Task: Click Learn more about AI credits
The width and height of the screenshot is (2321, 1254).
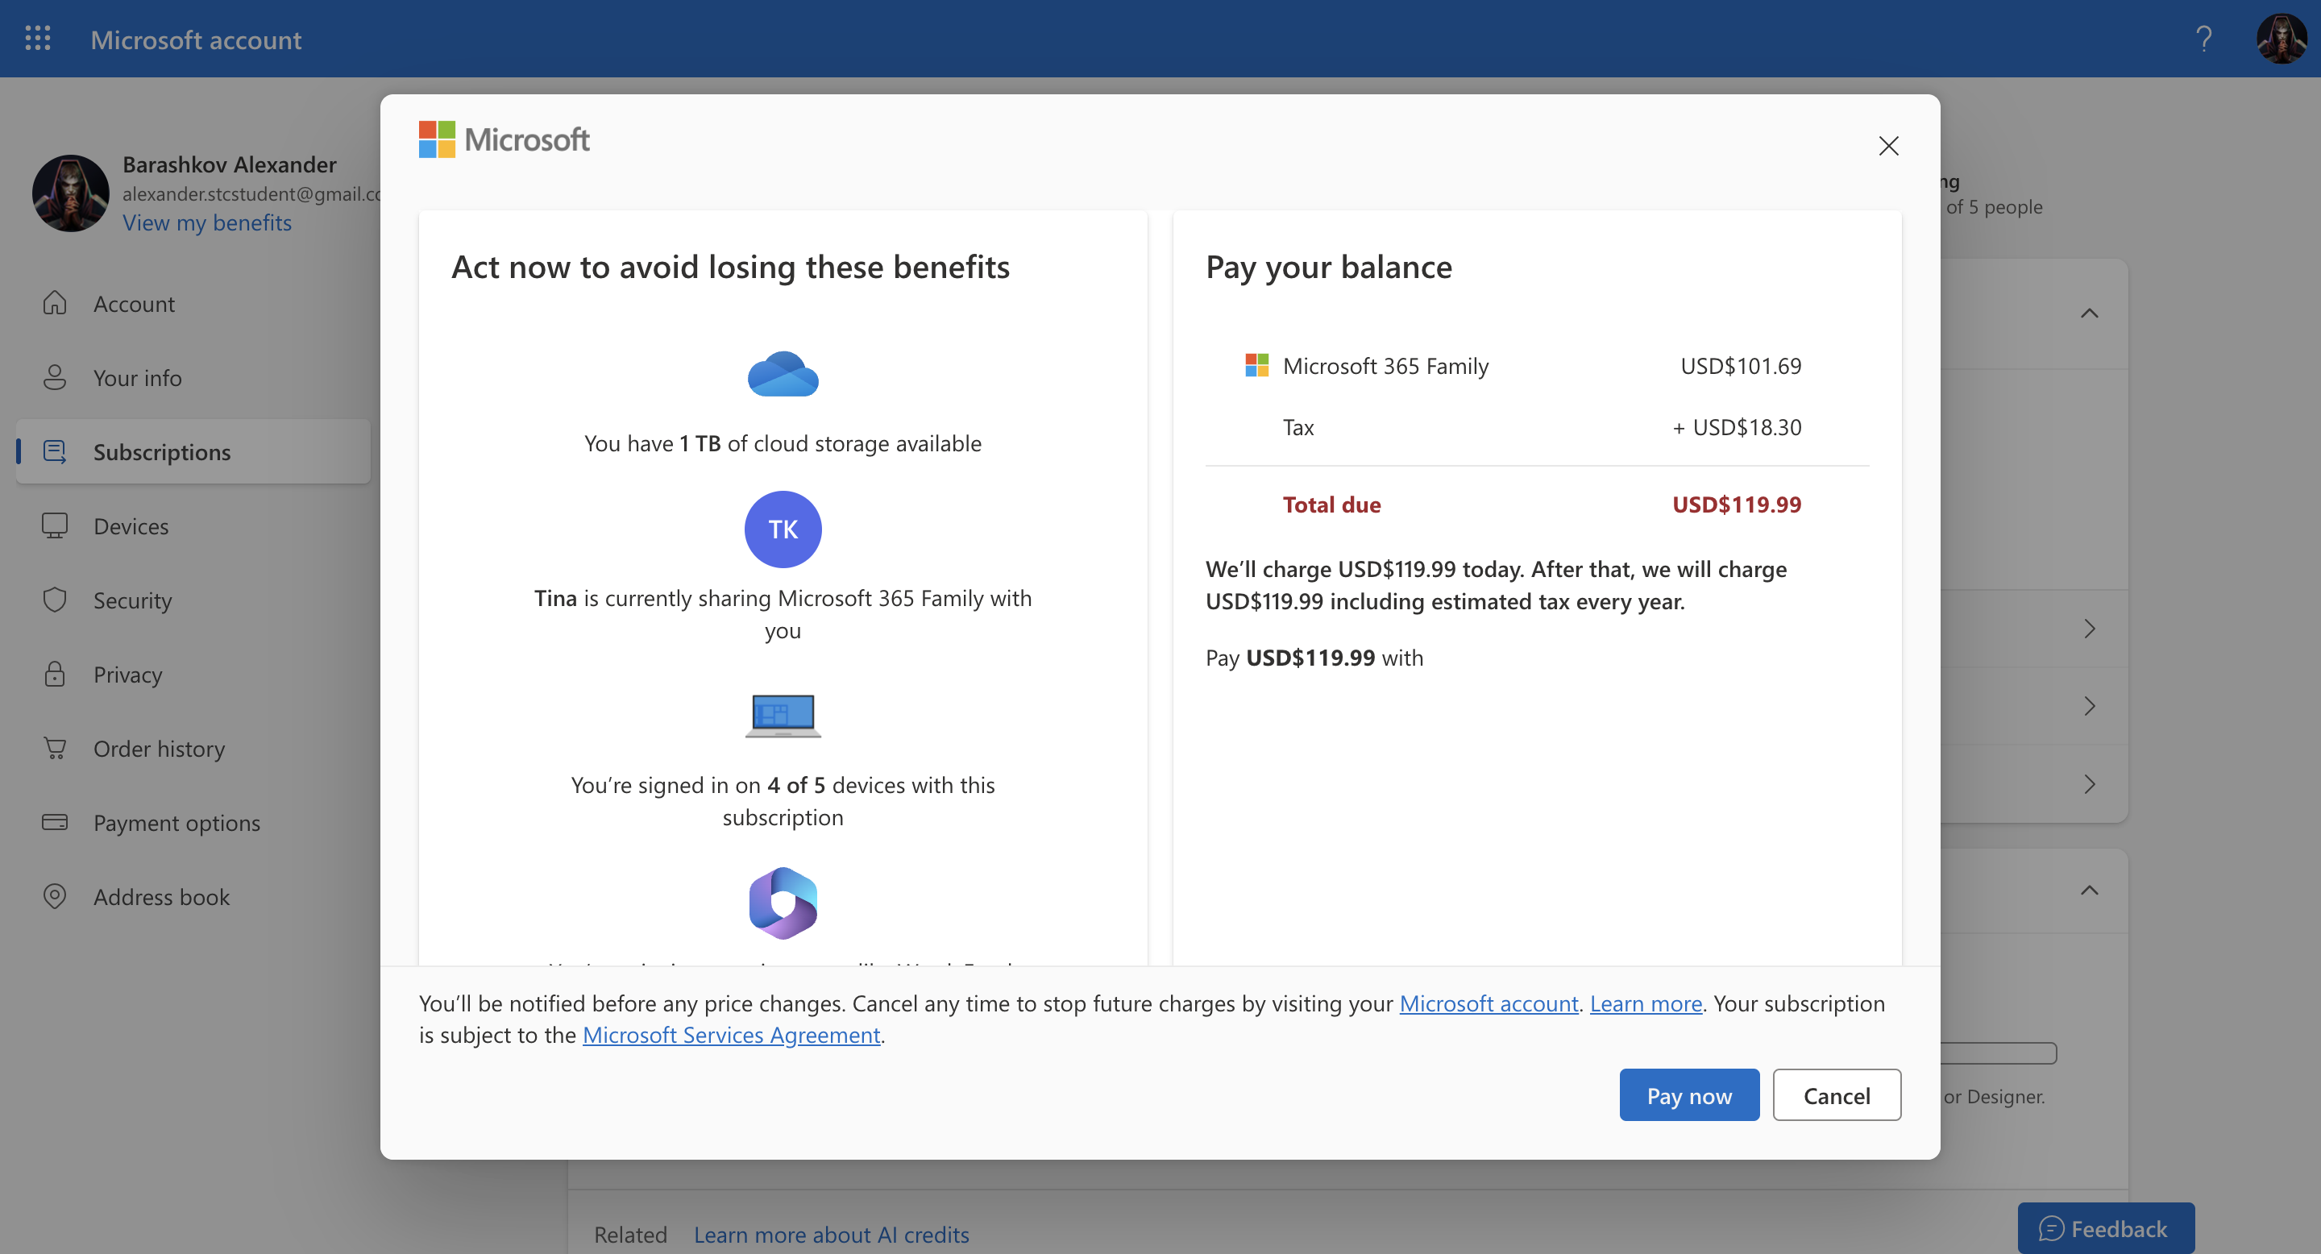Action: [x=831, y=1234]
